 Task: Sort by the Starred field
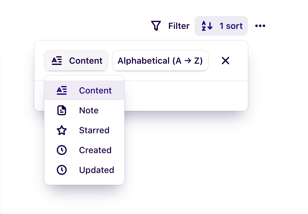94,130
